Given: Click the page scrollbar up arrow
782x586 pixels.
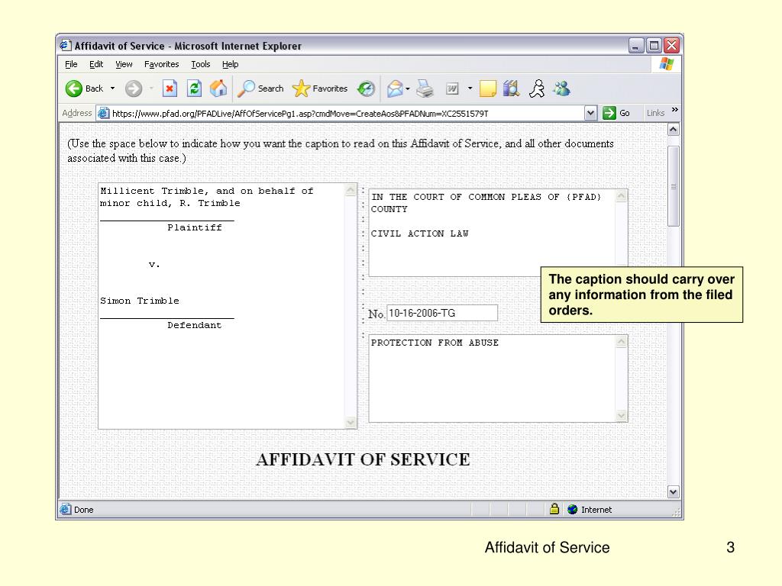Looking at the screenshot, I should point(674,130).
